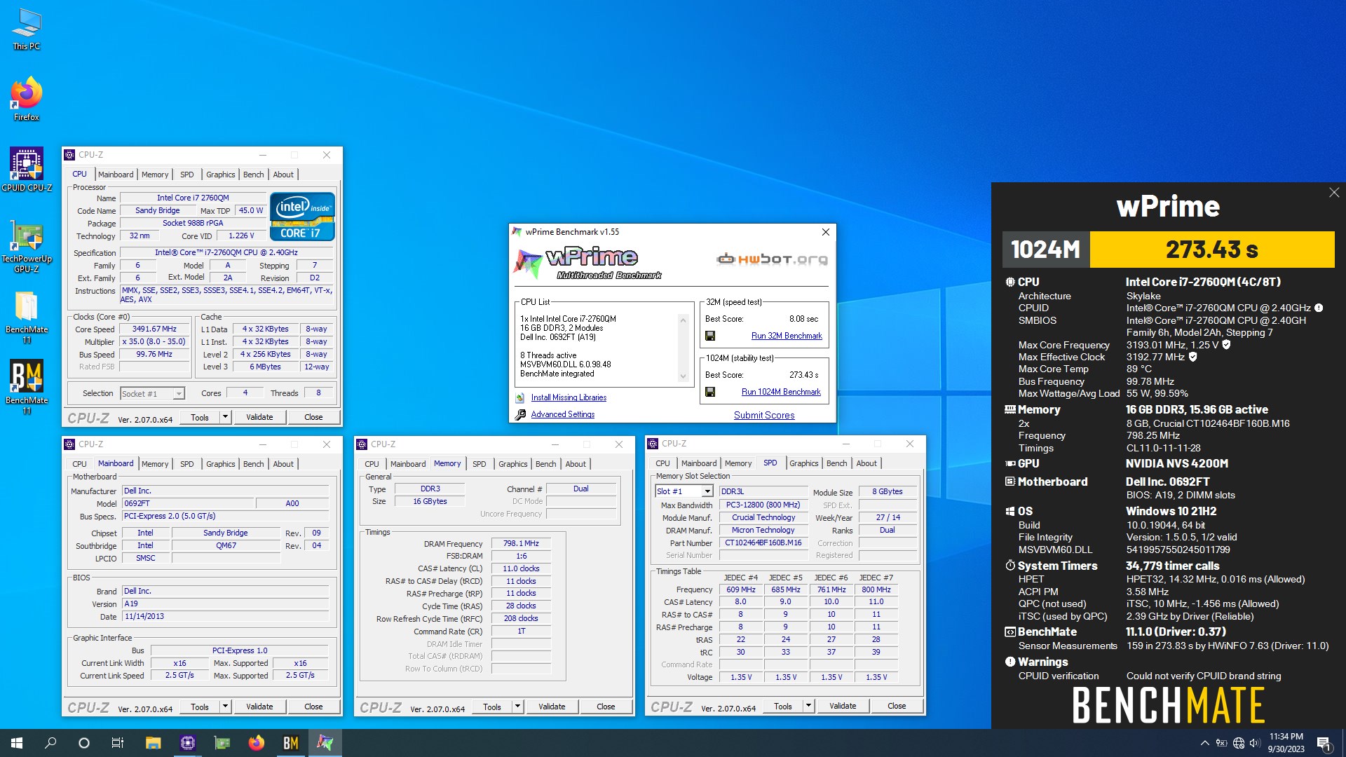Image resolution: width=1346 pixels, height=757 pixels.
Task: Switch to wPrime in the taskbar
Action: (x=325, y=743)
